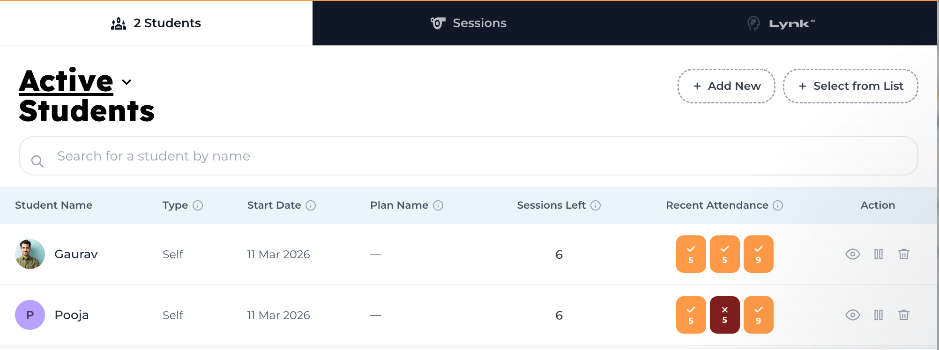
Task: Expand the Active students filter chevron
Action: [x=127, y=82]
